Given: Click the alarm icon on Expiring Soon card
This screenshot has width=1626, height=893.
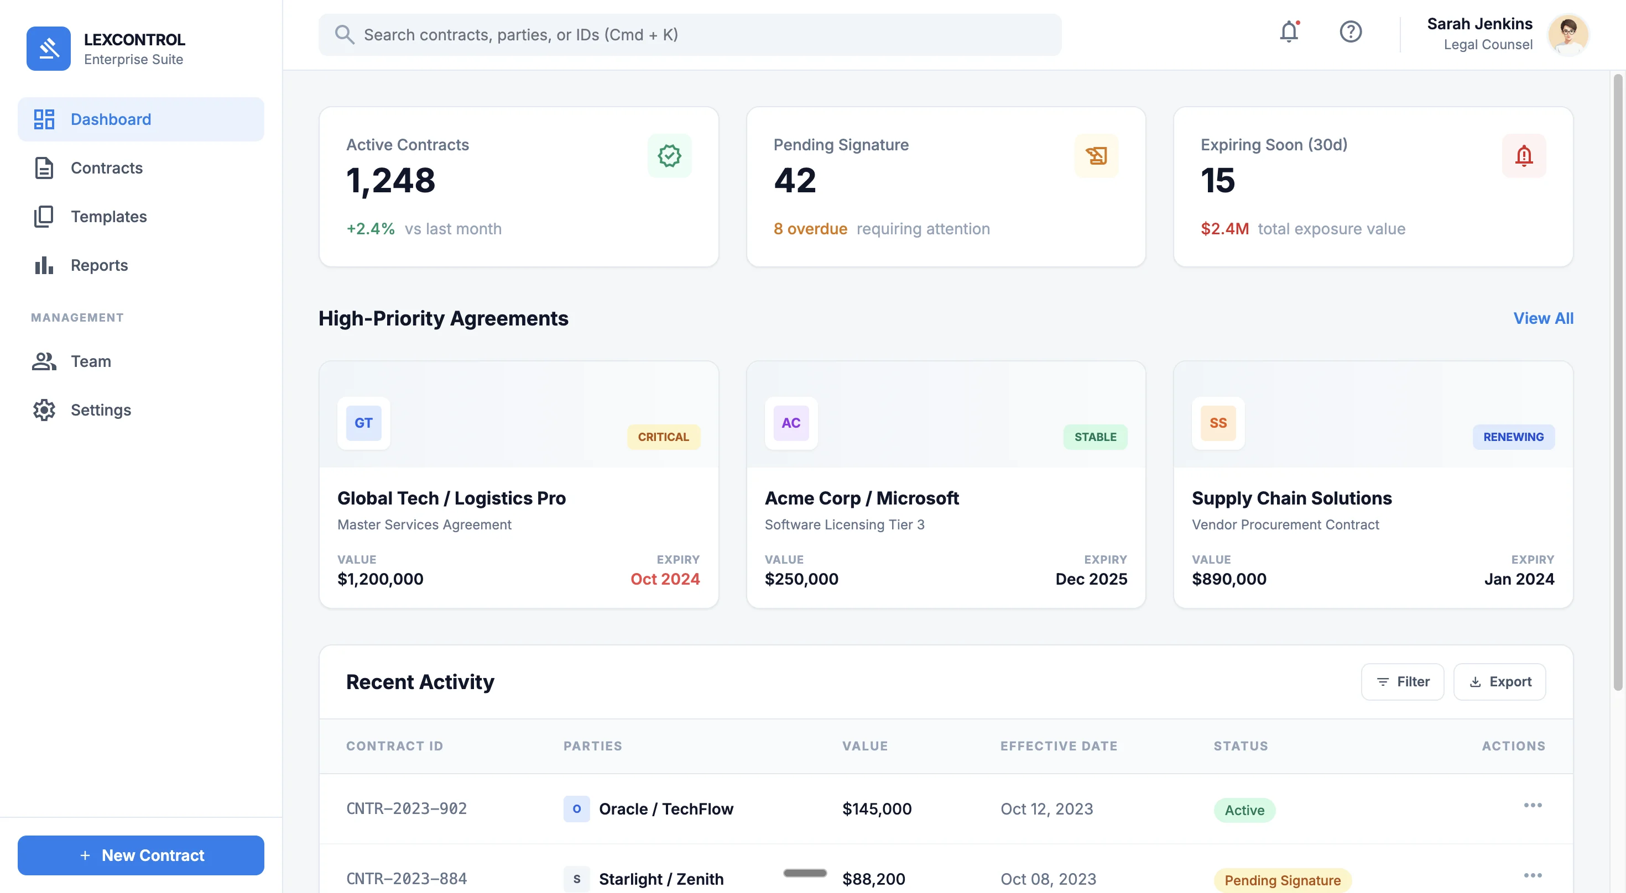Looking at the screenshot, I should pyautogui.click(x=1524, y=156).
